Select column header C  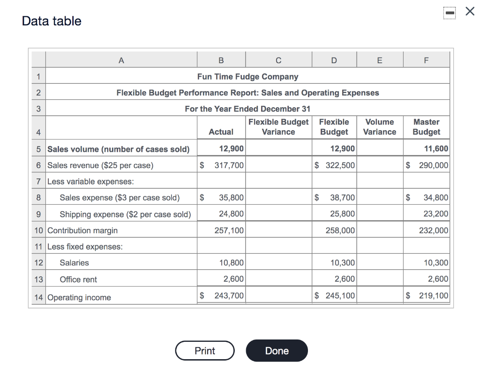(278, 59)
